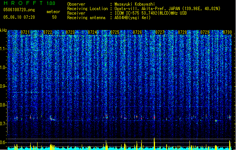
Task: Click the 0722 time marker
Action: click(x=48, y=32)
